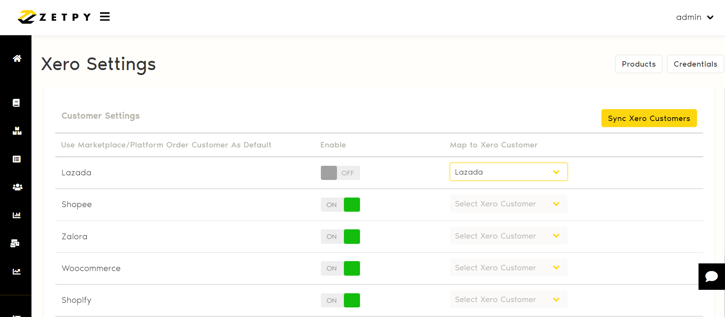725x317 pixels.
Task: Open Shopify Select Xero Customer dropdown
Action: coord(509,299)
